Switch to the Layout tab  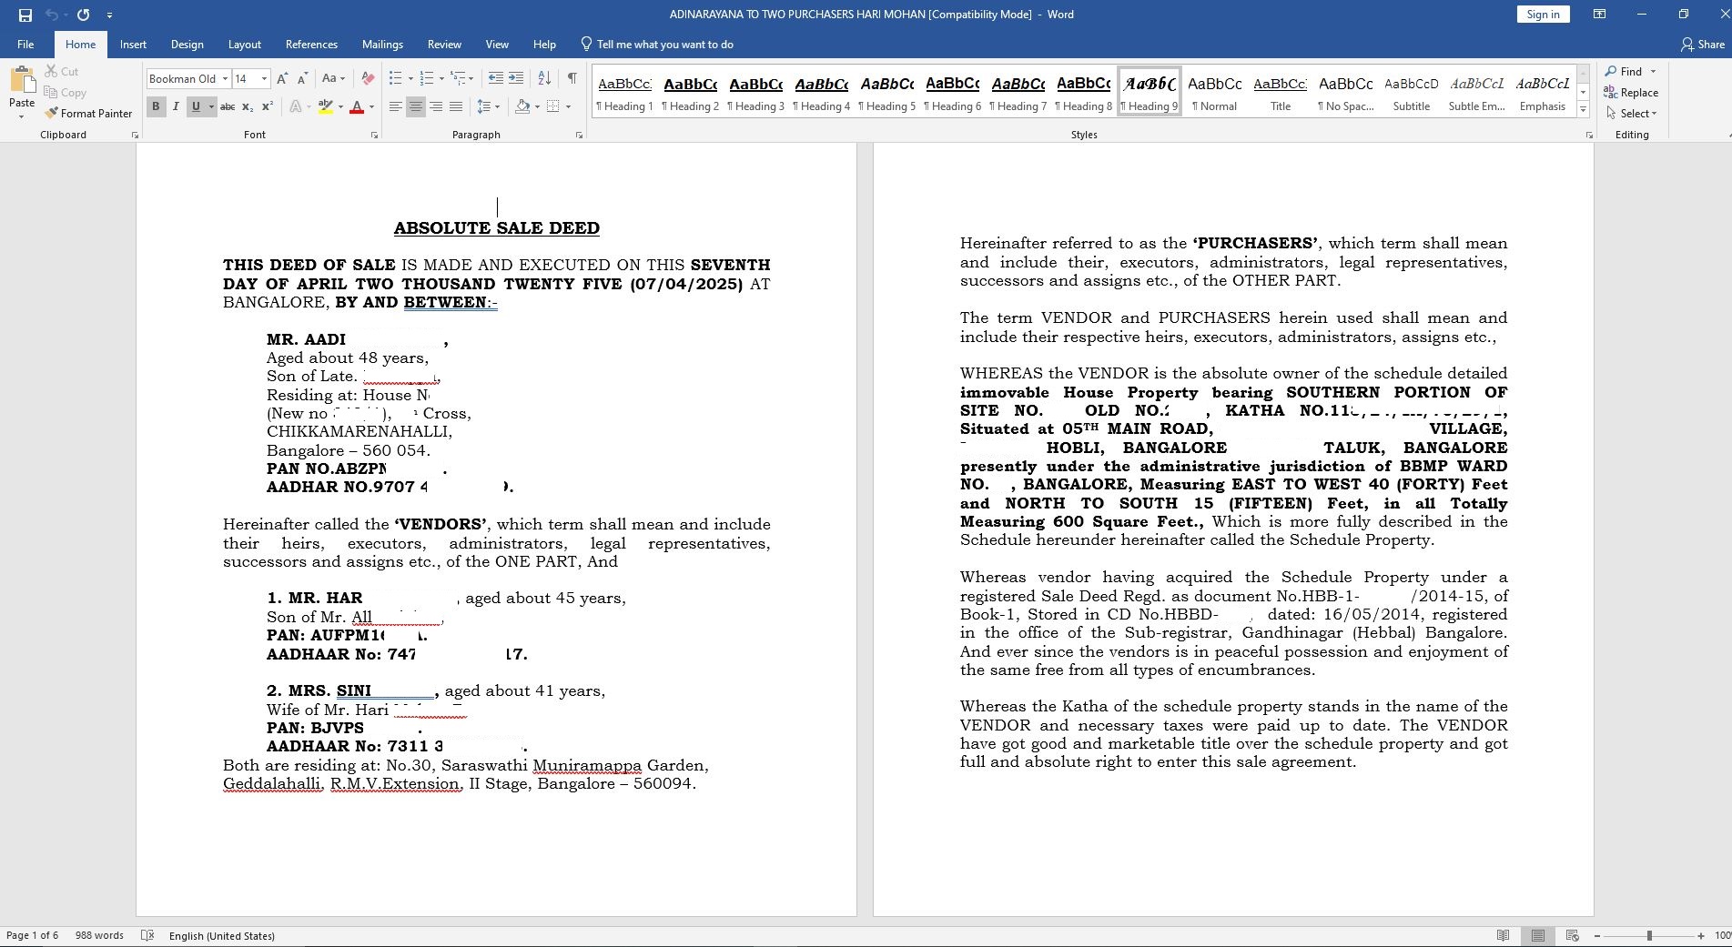244,45
